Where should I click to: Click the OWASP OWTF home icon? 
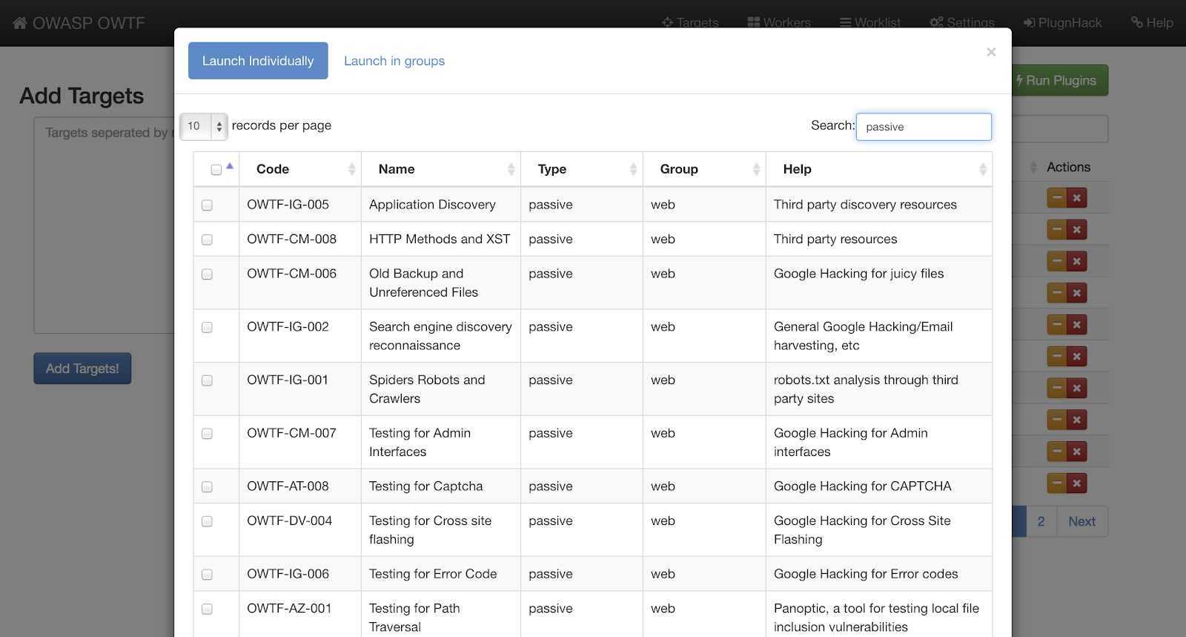click(x=20, y=23)
